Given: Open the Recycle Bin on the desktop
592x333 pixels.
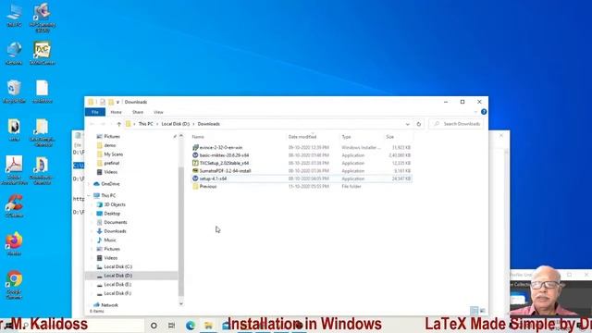Looking at the screenshot, I should click(x=14, y=92).
